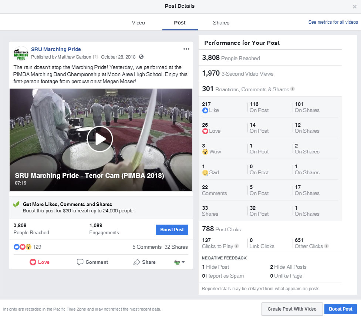Click the info icon beside Reactions, Comments & Shares
Image resolution: width=361 pixels, height=318 pixels.
tap(293, 89)
